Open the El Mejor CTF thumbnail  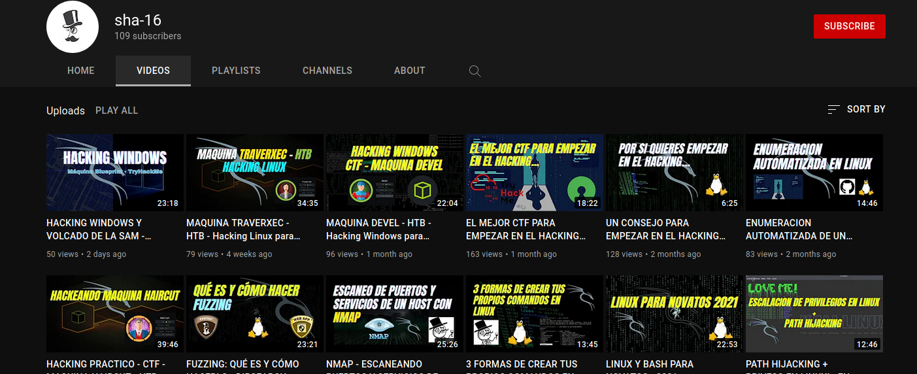535,173
